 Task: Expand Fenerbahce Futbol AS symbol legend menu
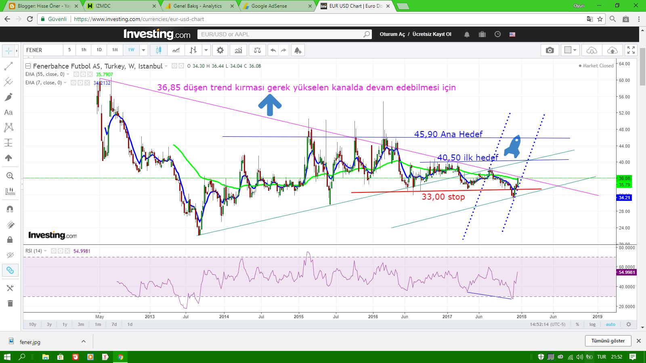tap(166, 66)
